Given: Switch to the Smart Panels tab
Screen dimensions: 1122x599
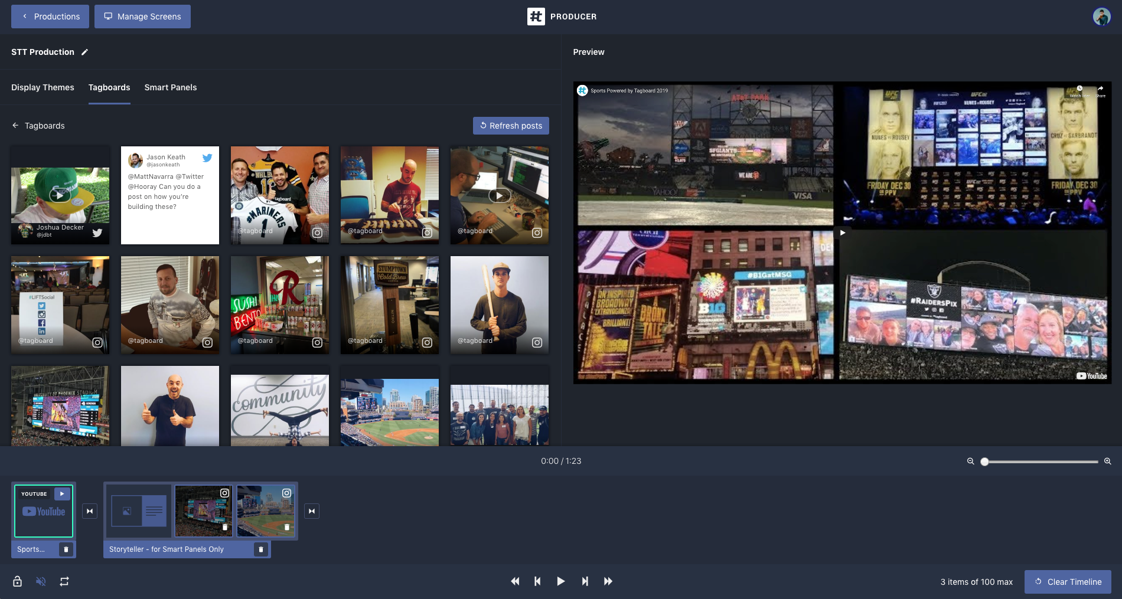Looking at the screenshot, I should [171, 87].
